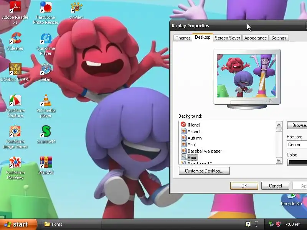Switch to the Fonts taskbar window

(71, 224)
